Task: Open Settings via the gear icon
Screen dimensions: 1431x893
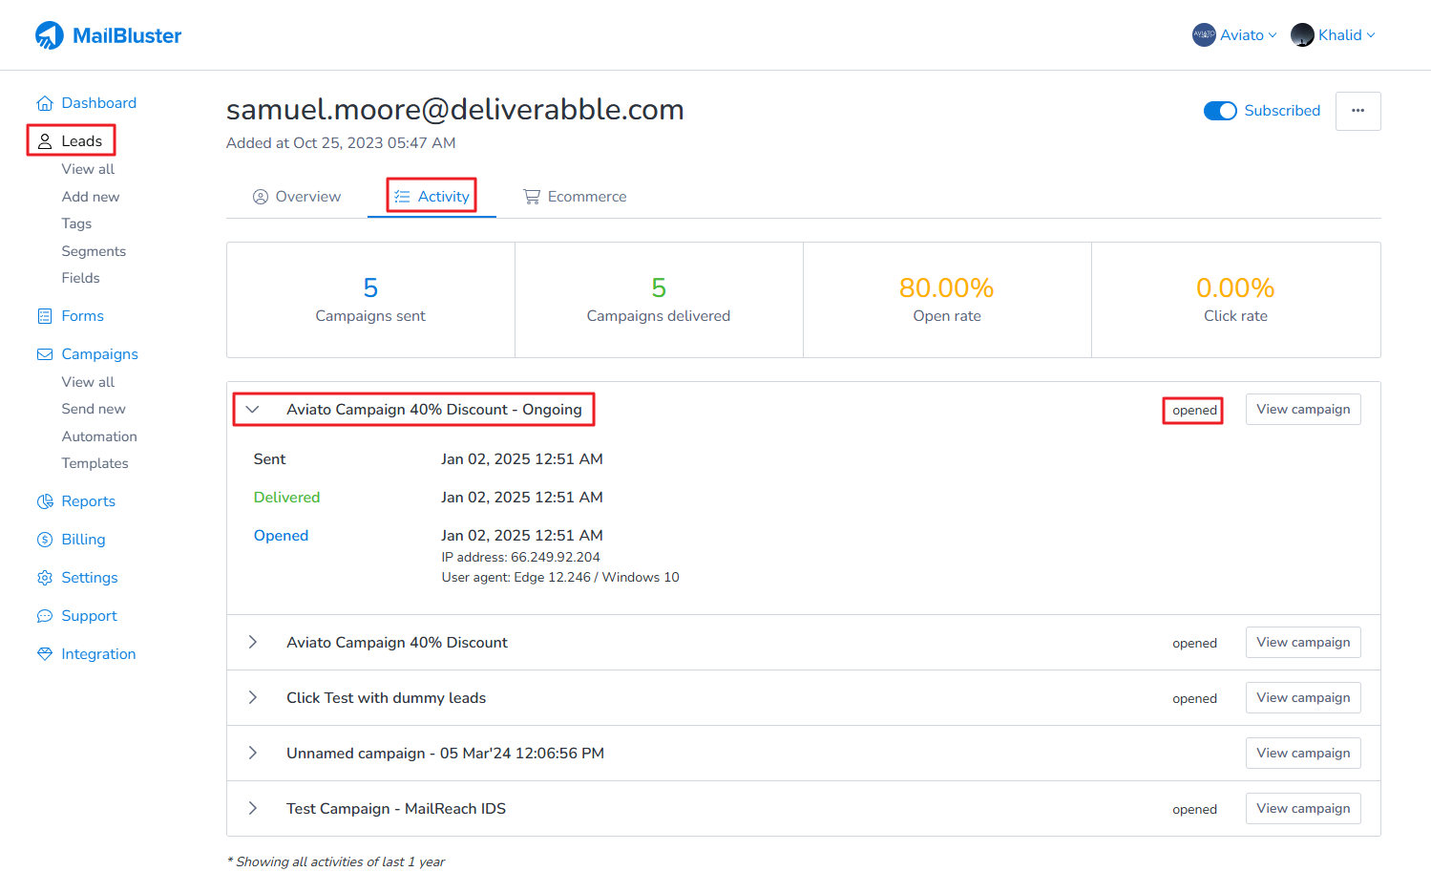Action: 45,578
